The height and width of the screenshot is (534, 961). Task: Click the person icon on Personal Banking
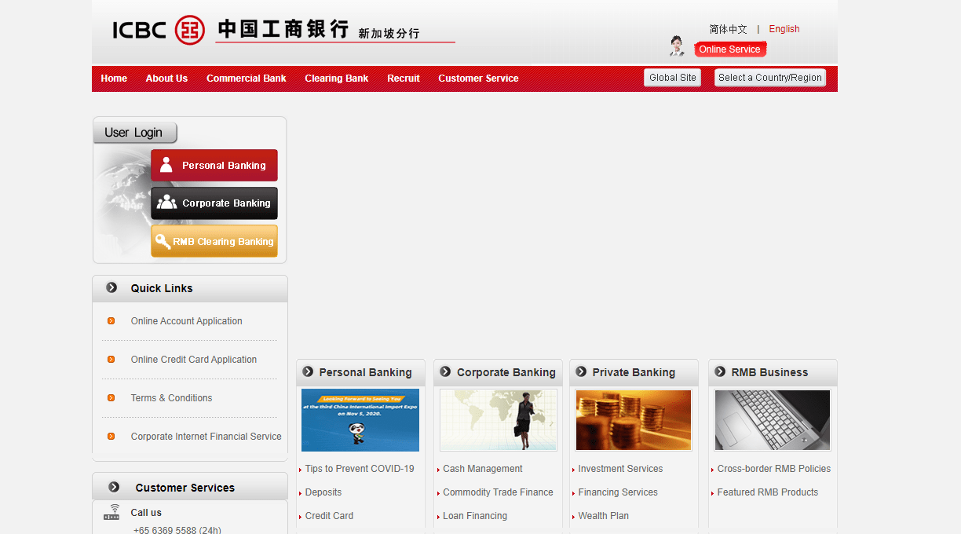(x=166, y=165)
